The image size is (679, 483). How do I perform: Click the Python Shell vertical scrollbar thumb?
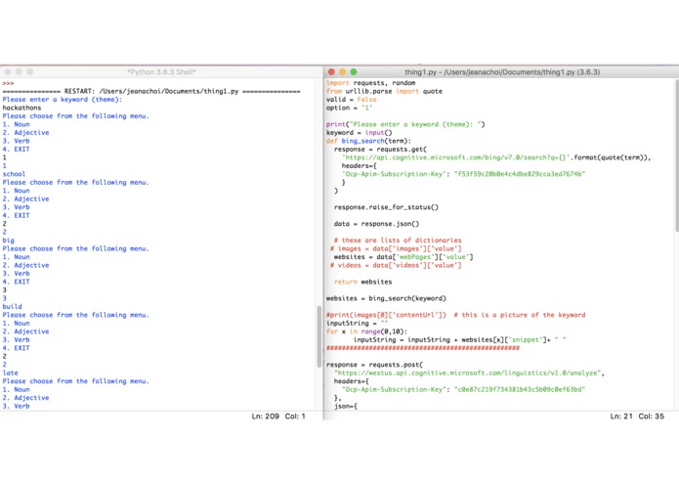(319, 336)
